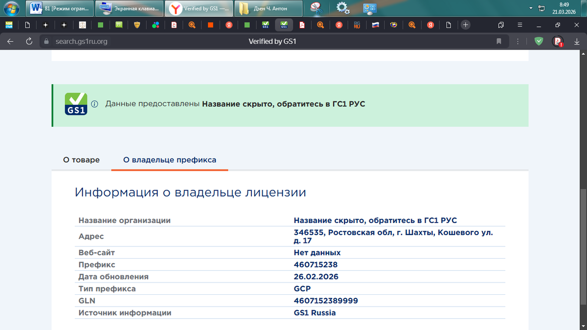This screenshot has height=330, width=587.
Task: Switch to the 'Чистый' pinned browser tab
Action: [x=9, y=24]
